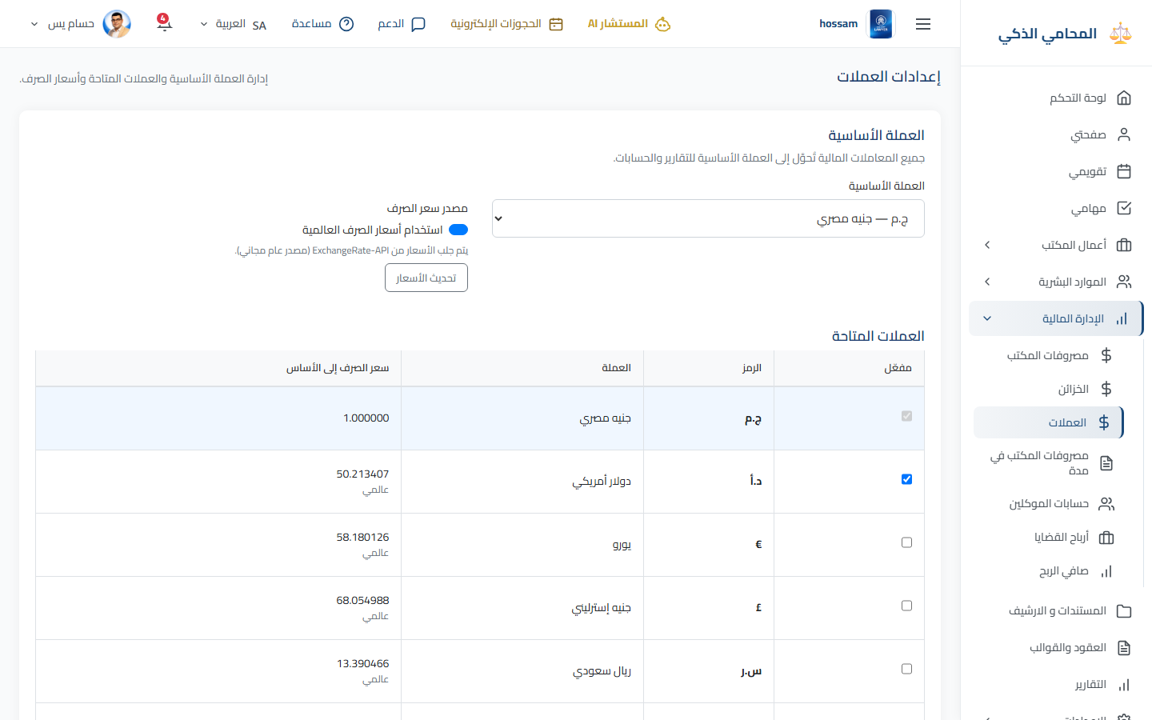
Task: Click the electronic bookings calendar icon
Action: click(556, 24)
